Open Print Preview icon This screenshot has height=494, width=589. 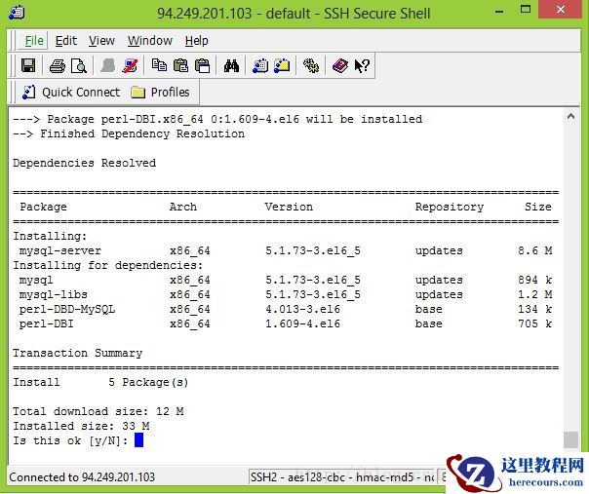[x=79, y=66]
